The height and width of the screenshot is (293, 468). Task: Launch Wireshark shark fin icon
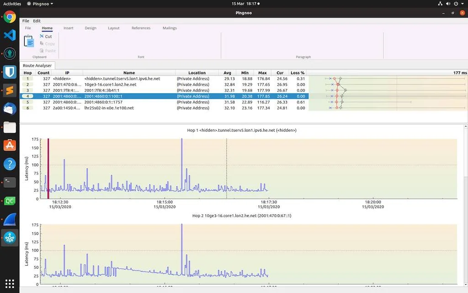pos(10,219)
